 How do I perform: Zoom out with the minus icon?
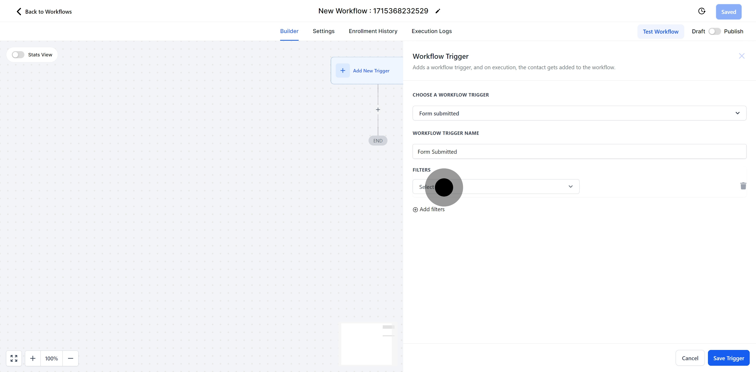click(70, 358)
